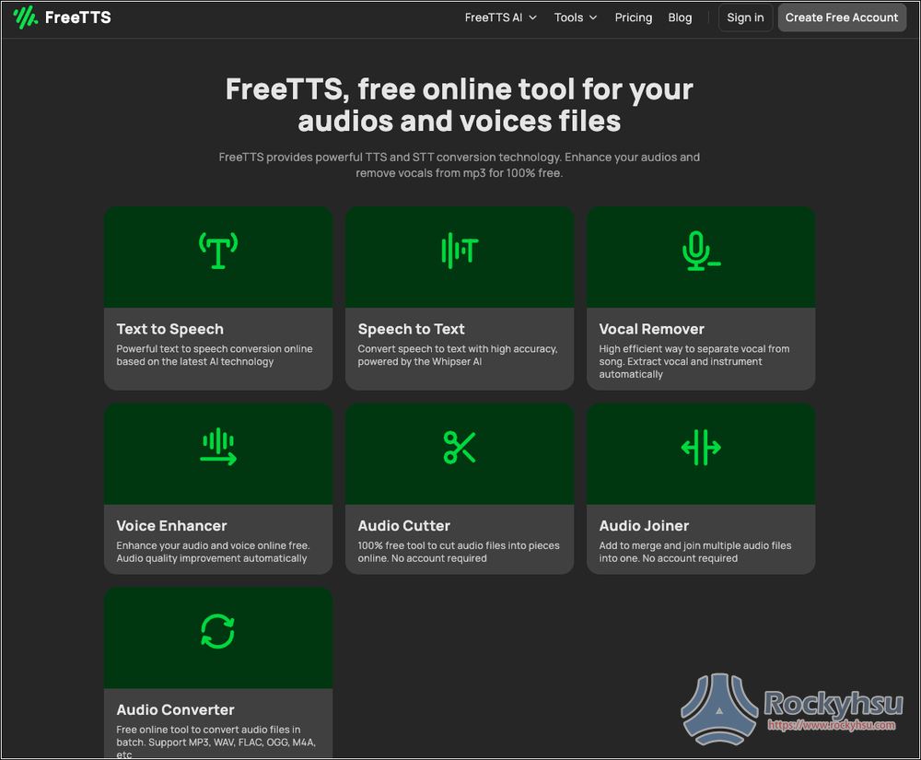Click the Audio Cutter scissors icon
The width and height of the screenshot is (921, 760).
point(460,447)
